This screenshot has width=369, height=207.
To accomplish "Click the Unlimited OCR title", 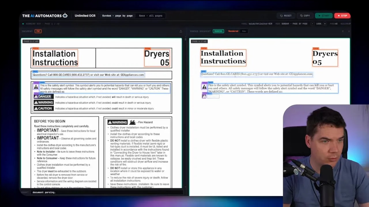I will 85,16.
